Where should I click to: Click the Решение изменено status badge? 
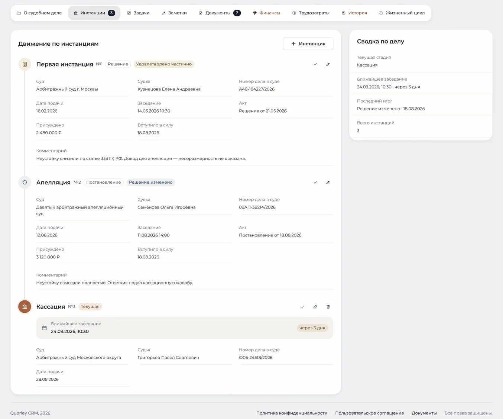[151, 183]
